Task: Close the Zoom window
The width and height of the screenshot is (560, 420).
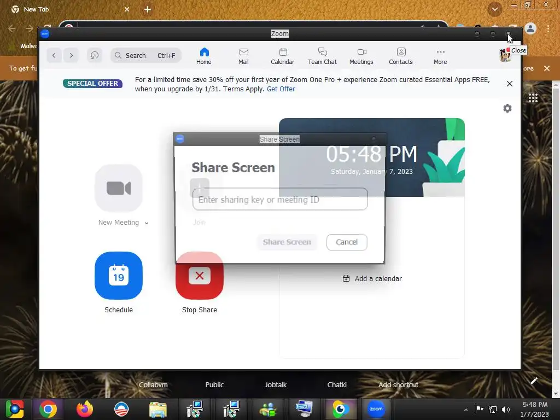Action: tap(508, 34)
